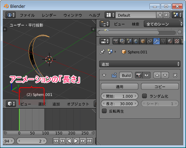Viewport: 186px width, 148px height.
Task: Enable the 反転再生 checkbox
Action: point(104,111)
